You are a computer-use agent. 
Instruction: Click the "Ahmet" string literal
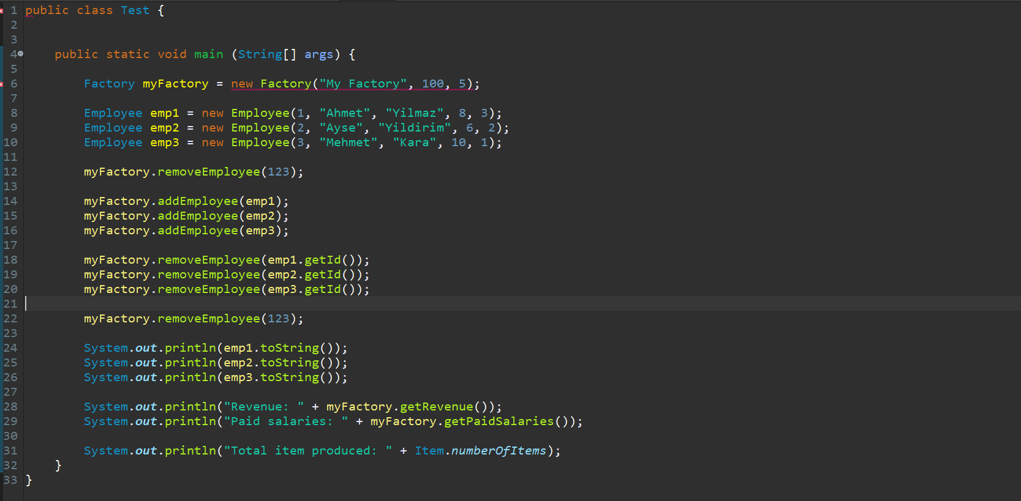tap(345, 113)
